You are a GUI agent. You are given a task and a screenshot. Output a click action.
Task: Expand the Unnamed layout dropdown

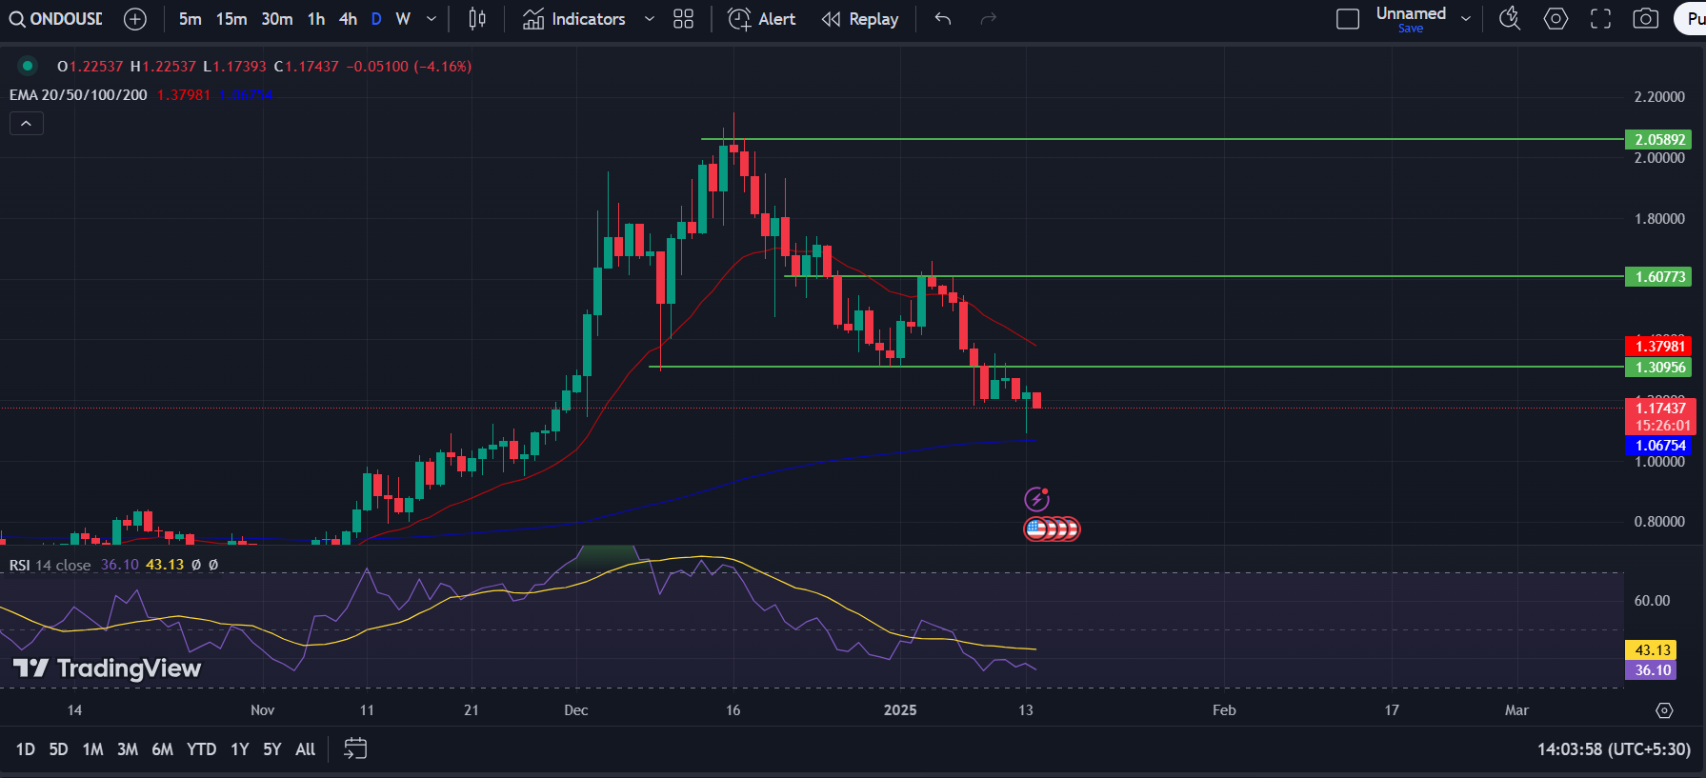[x=1466, y=19]
